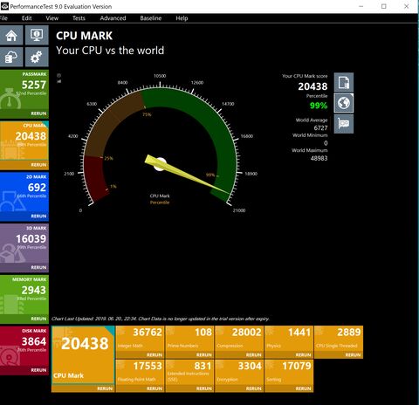Open the settings gears icon

point(37,57)
